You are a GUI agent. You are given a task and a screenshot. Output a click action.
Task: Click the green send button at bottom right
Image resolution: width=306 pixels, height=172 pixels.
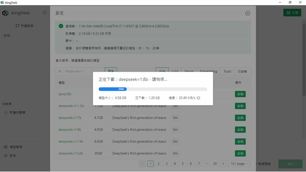[x=290, y=164]
